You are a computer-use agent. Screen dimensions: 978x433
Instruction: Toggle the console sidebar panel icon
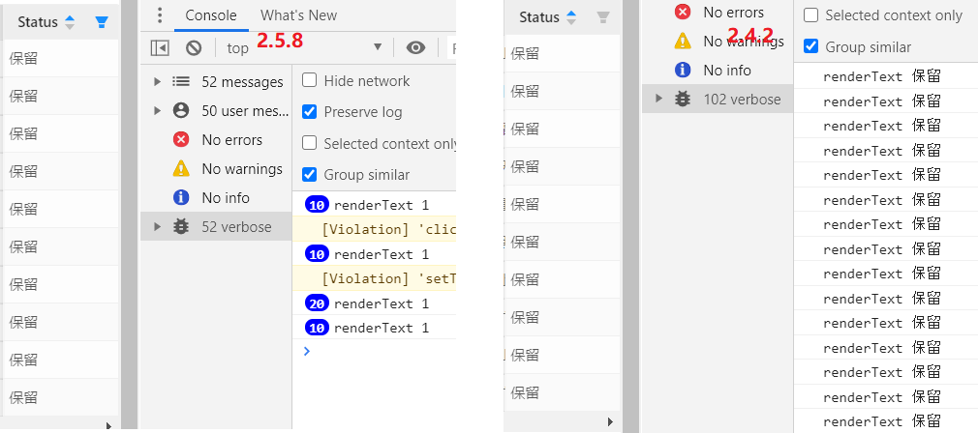(x=160, y=48)
